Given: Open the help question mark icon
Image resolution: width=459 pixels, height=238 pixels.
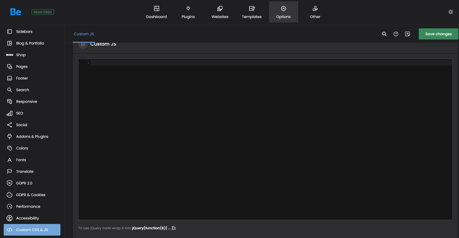Looking at the screenshot, I should tap(396, 34).
